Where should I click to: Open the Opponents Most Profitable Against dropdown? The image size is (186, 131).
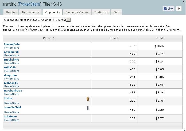[x=68, y=20]
